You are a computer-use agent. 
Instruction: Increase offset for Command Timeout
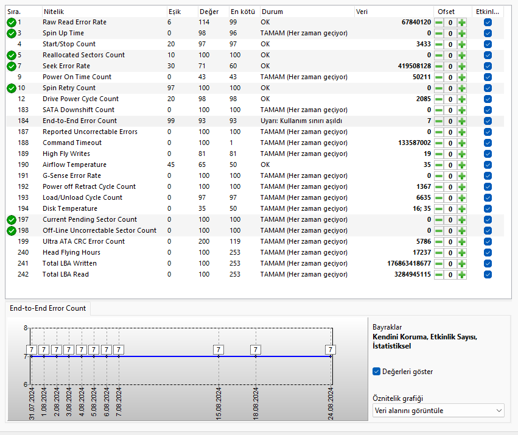tap(462, 143)
